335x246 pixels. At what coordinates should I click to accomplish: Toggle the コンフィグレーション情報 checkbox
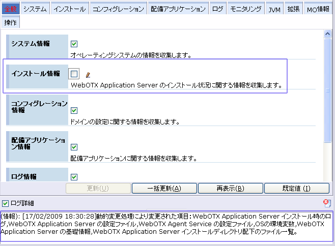(74, 110)
